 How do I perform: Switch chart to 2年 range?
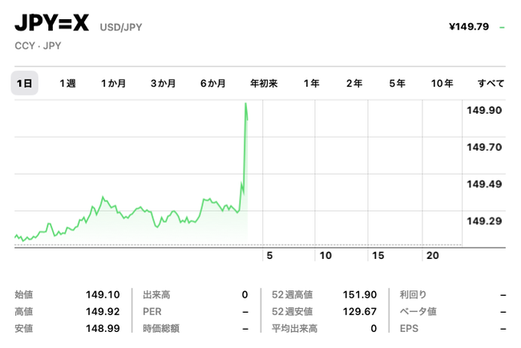click(x=353, y=83)
